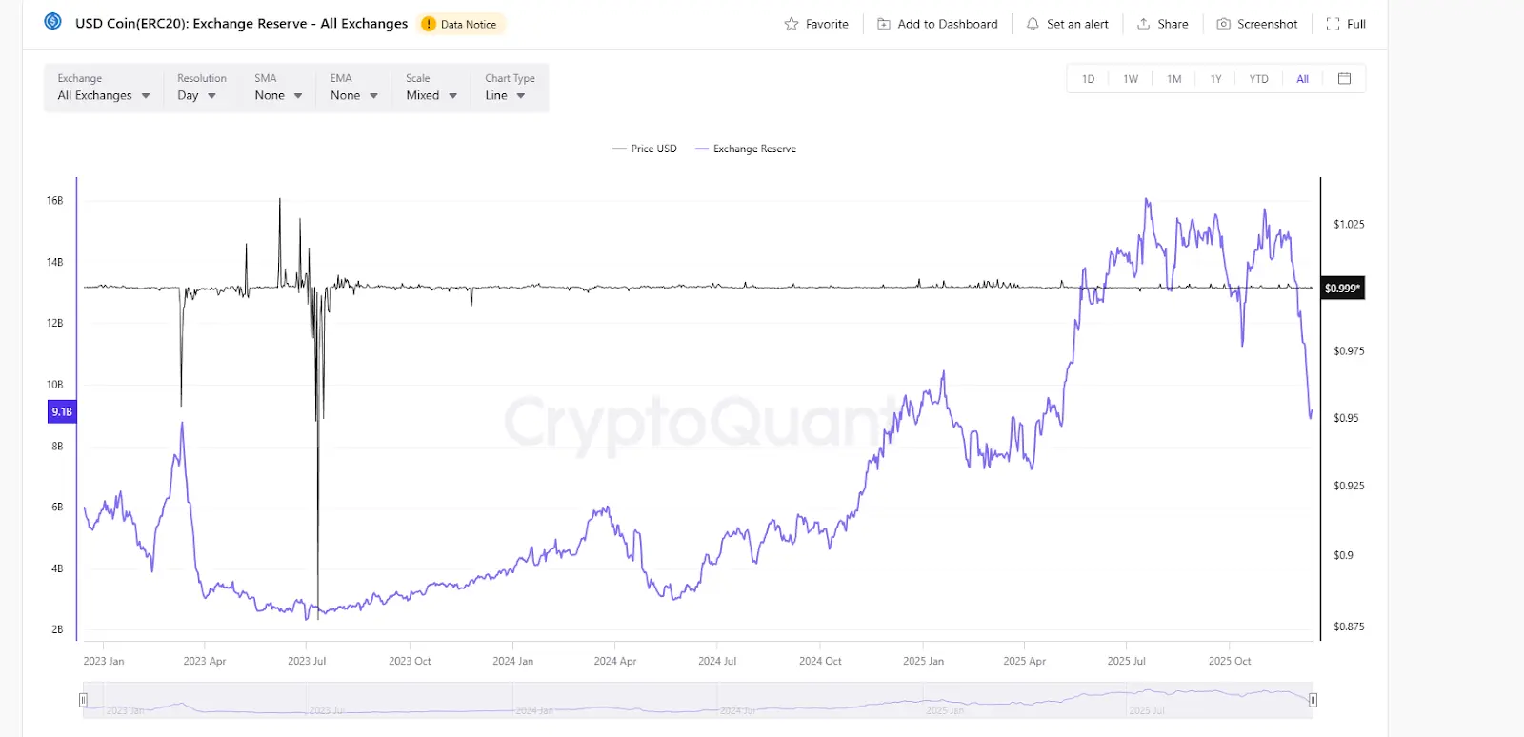The height and width of the screenshot is (737, 1524).
Task: Open the calendar date picker icon
Action: tap(1344, 79)
